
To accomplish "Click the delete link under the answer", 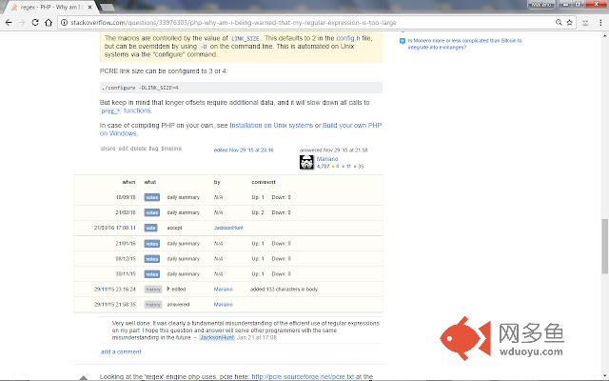I will (138, 149).
